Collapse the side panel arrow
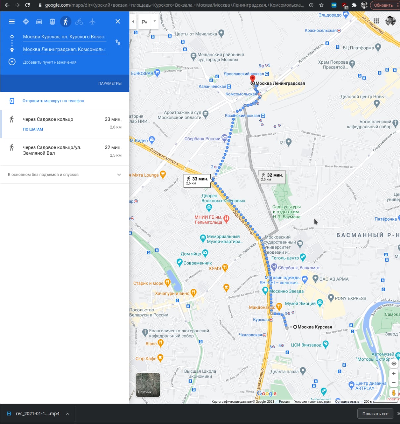Image resolution: width=400 pixels, height=424 pixels. pos(133,22)
